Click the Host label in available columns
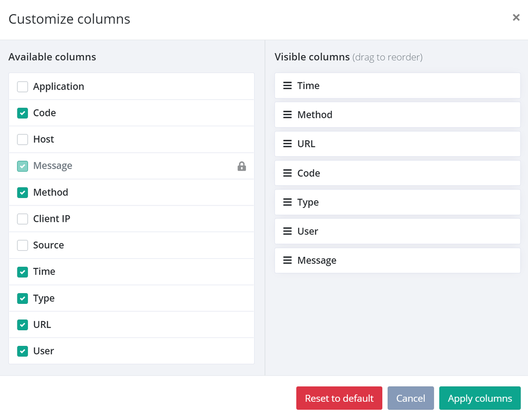The image size is (528, 417). [43, 139]
